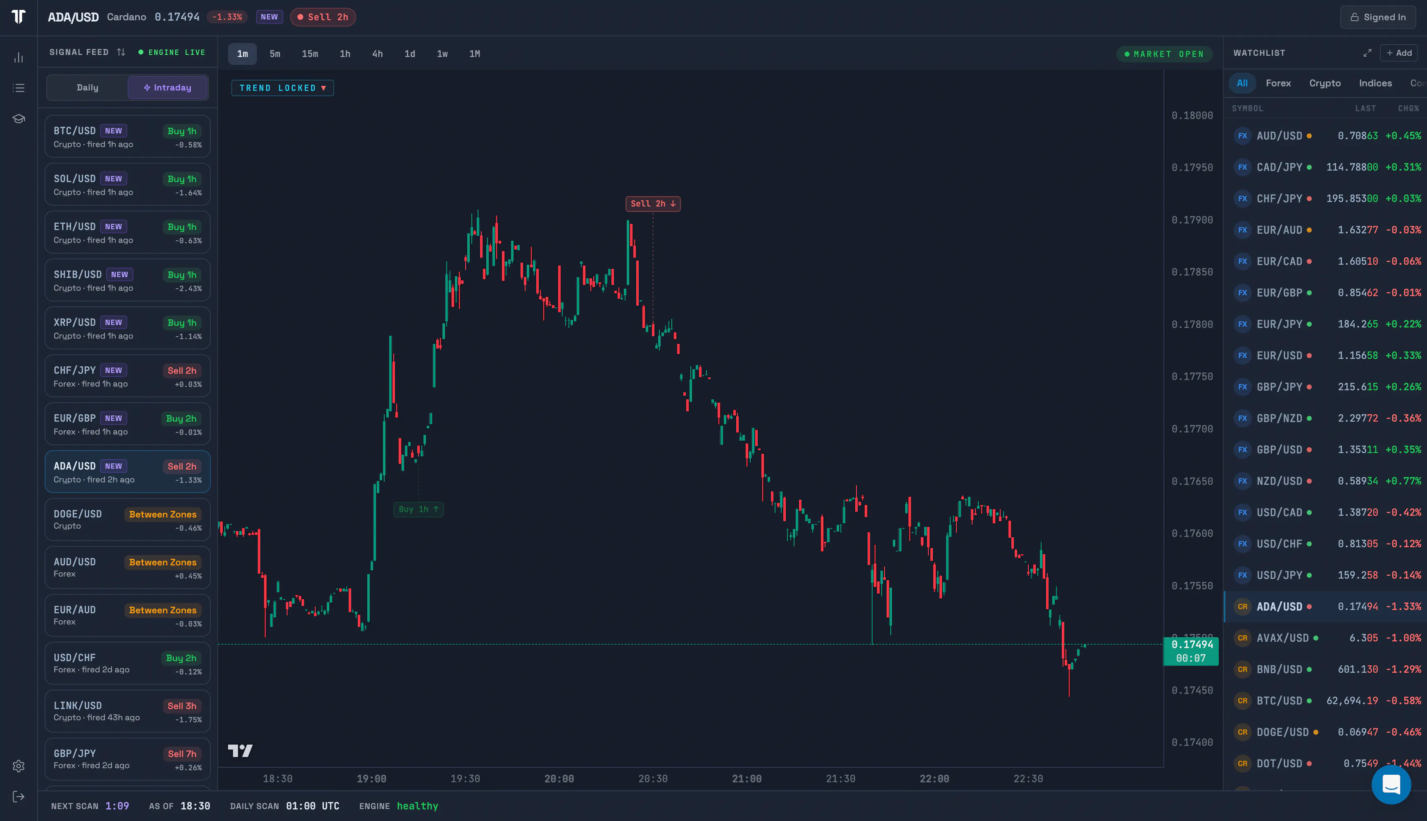The width and height of the screenshot is (1427, 821).
Task: Click the Signed In button
Action: click(1378, 17)
